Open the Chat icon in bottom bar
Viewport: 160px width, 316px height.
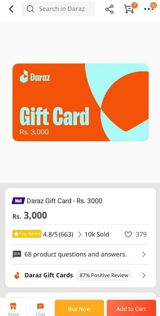pyautogui.click(x=40, y=309)
